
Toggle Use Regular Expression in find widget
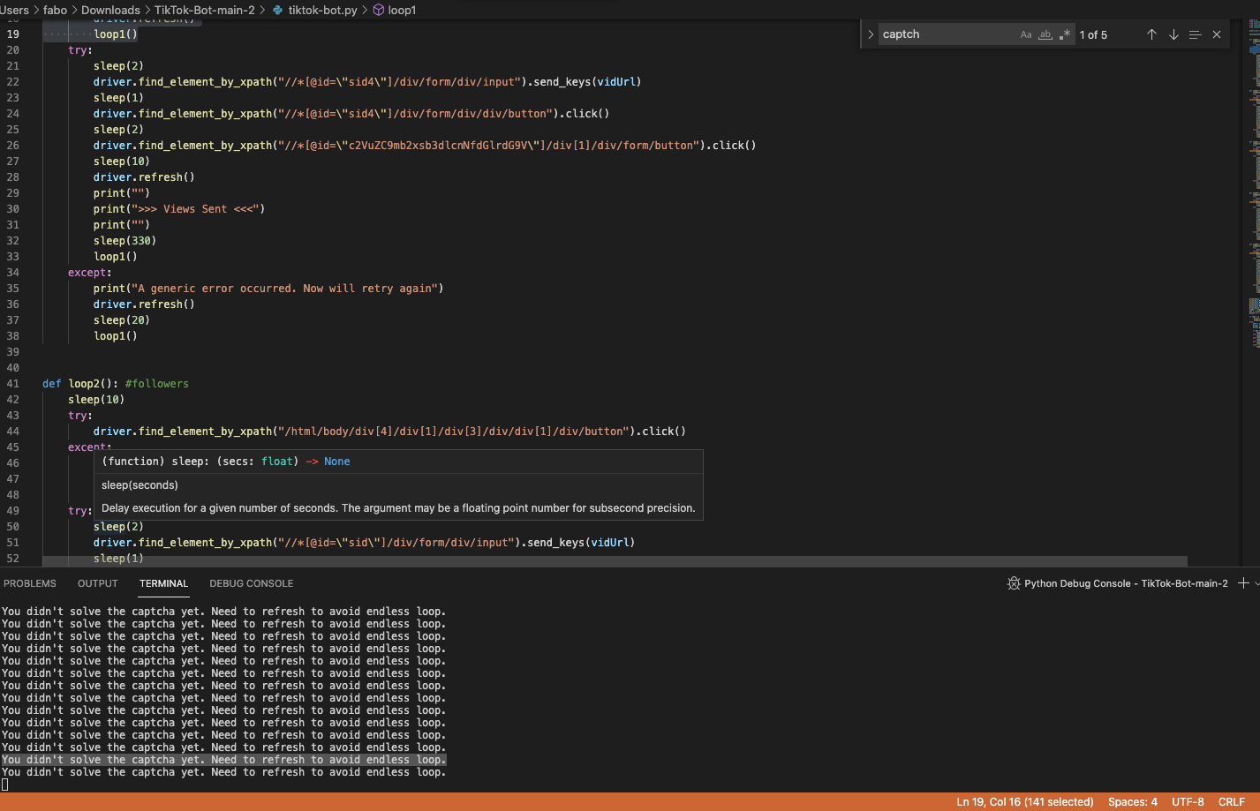point(1065,34)
